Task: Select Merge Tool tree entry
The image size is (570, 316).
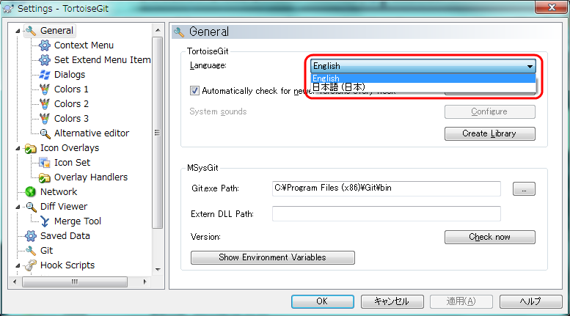Action: [78, 221]
